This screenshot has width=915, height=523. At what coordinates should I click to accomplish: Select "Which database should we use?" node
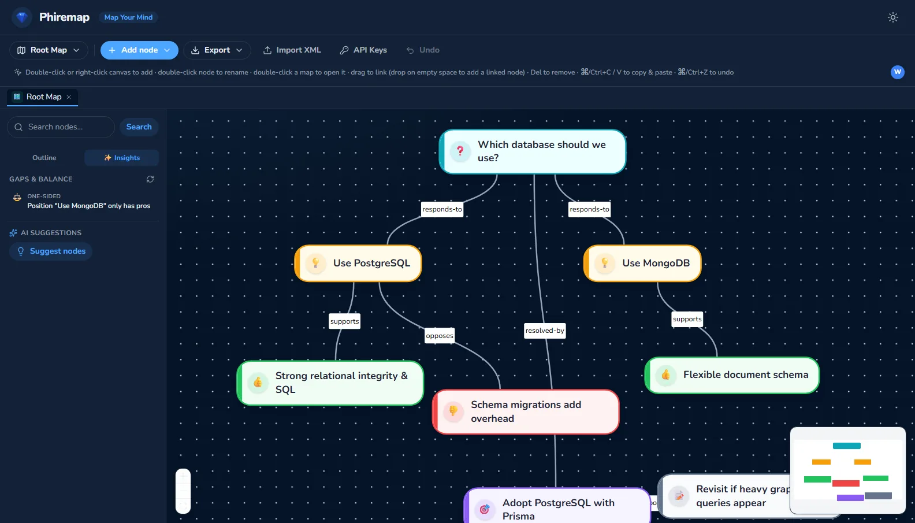533,151
